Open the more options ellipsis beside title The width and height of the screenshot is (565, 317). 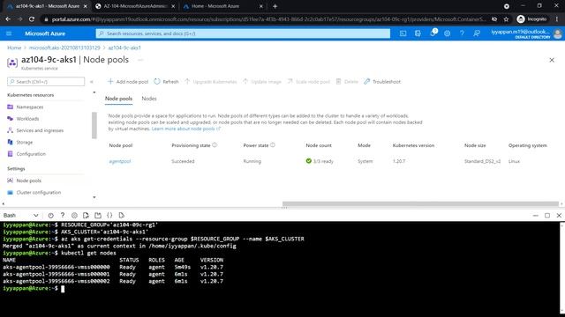point(140,60)
